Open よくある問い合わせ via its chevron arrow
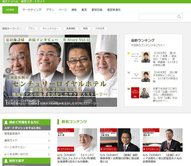The width and height of the screenshot is (191, 166). point(49,154)
